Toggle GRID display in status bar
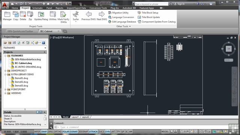This screenshot has width=240, height=135. point(50,132)
